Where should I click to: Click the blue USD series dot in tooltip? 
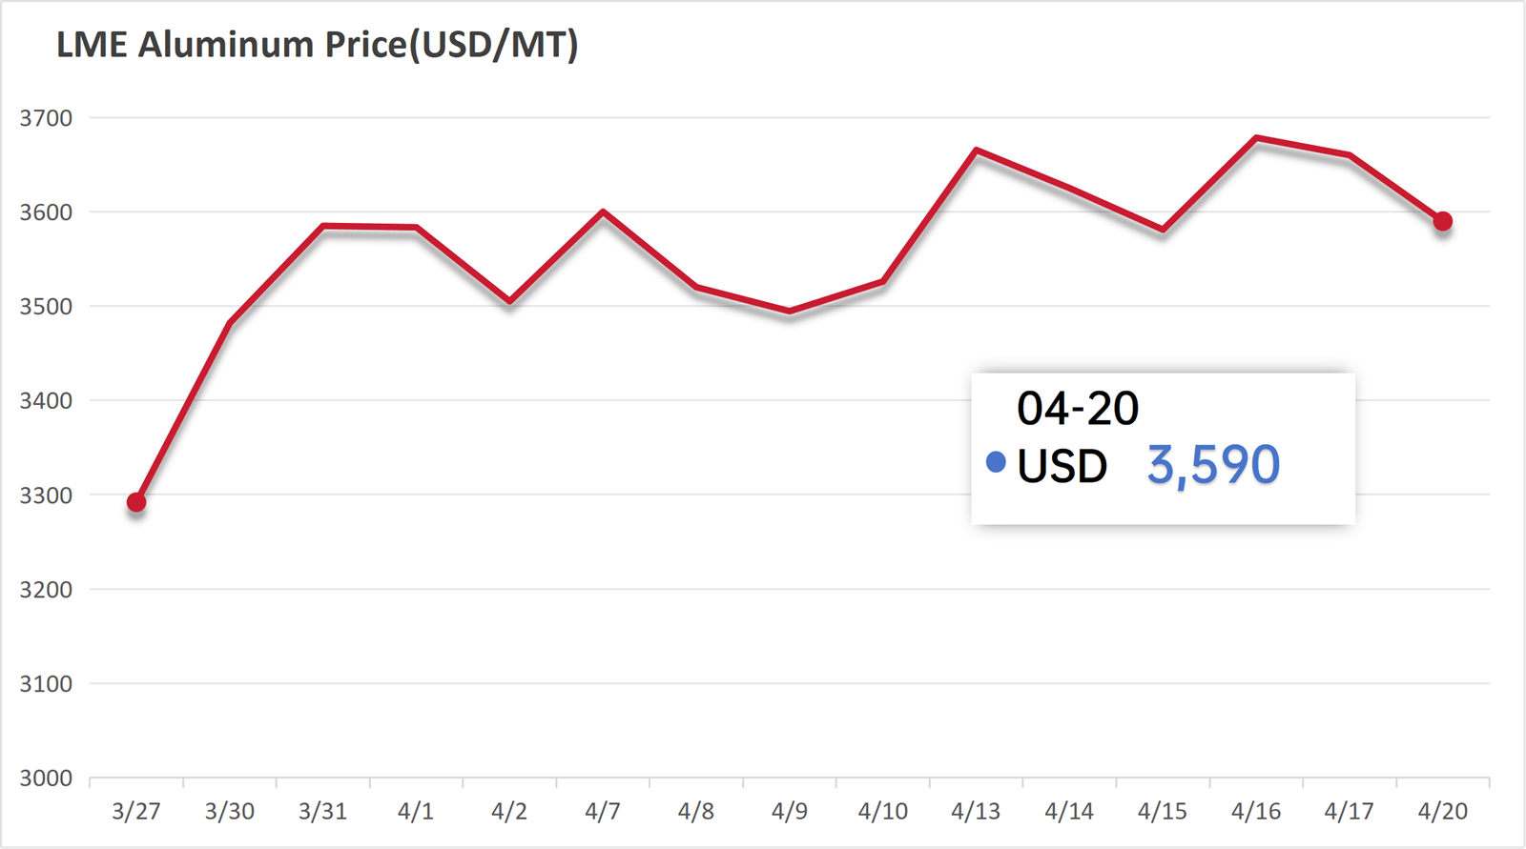996,463
